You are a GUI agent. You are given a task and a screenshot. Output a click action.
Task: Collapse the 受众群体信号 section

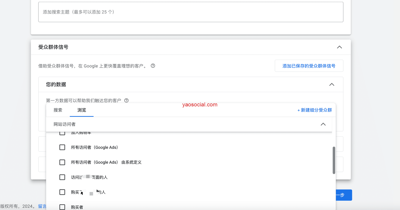(x=339, y=47)
